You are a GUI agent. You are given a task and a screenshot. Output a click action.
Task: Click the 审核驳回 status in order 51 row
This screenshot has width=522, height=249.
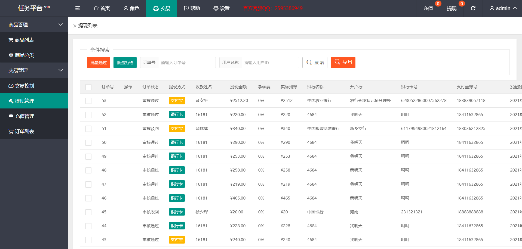[x=151, y=129]
